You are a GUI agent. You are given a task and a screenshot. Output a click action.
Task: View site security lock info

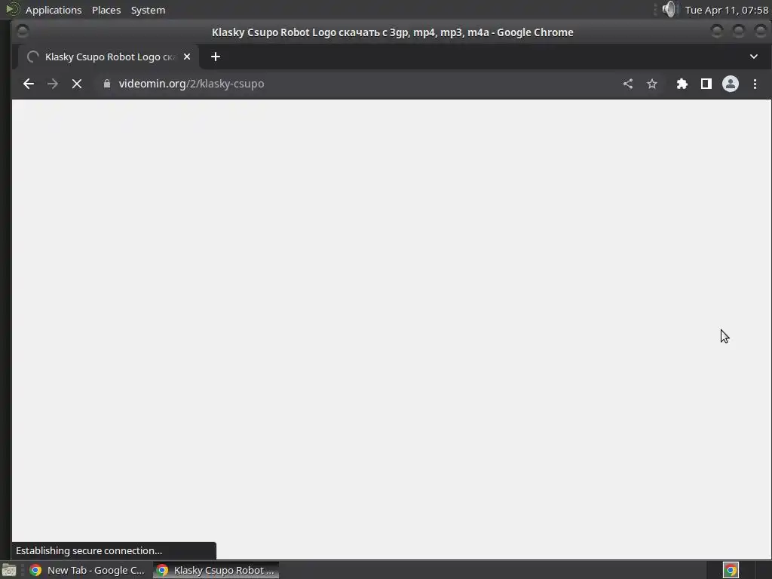tap(107, 84)
